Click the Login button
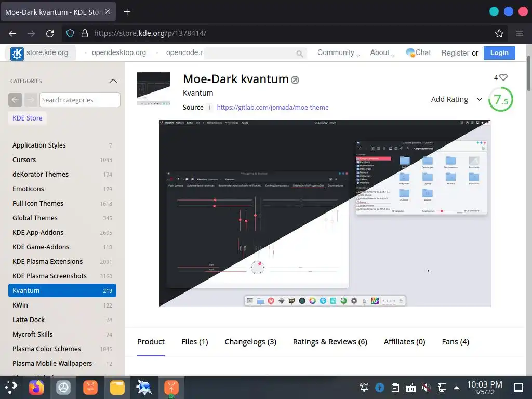This screenshot has width=532, height=399. click(x=499, y=53)
